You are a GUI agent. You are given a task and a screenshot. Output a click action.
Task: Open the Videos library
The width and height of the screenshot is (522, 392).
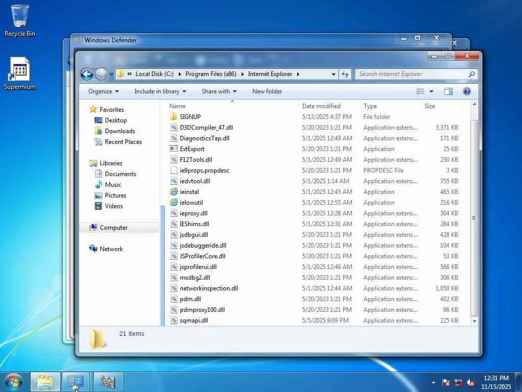tap(114, 206)
